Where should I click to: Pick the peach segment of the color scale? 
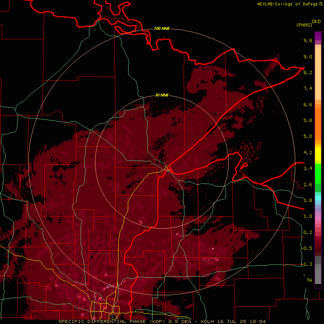pyautogui.click(x=318, y=74)
